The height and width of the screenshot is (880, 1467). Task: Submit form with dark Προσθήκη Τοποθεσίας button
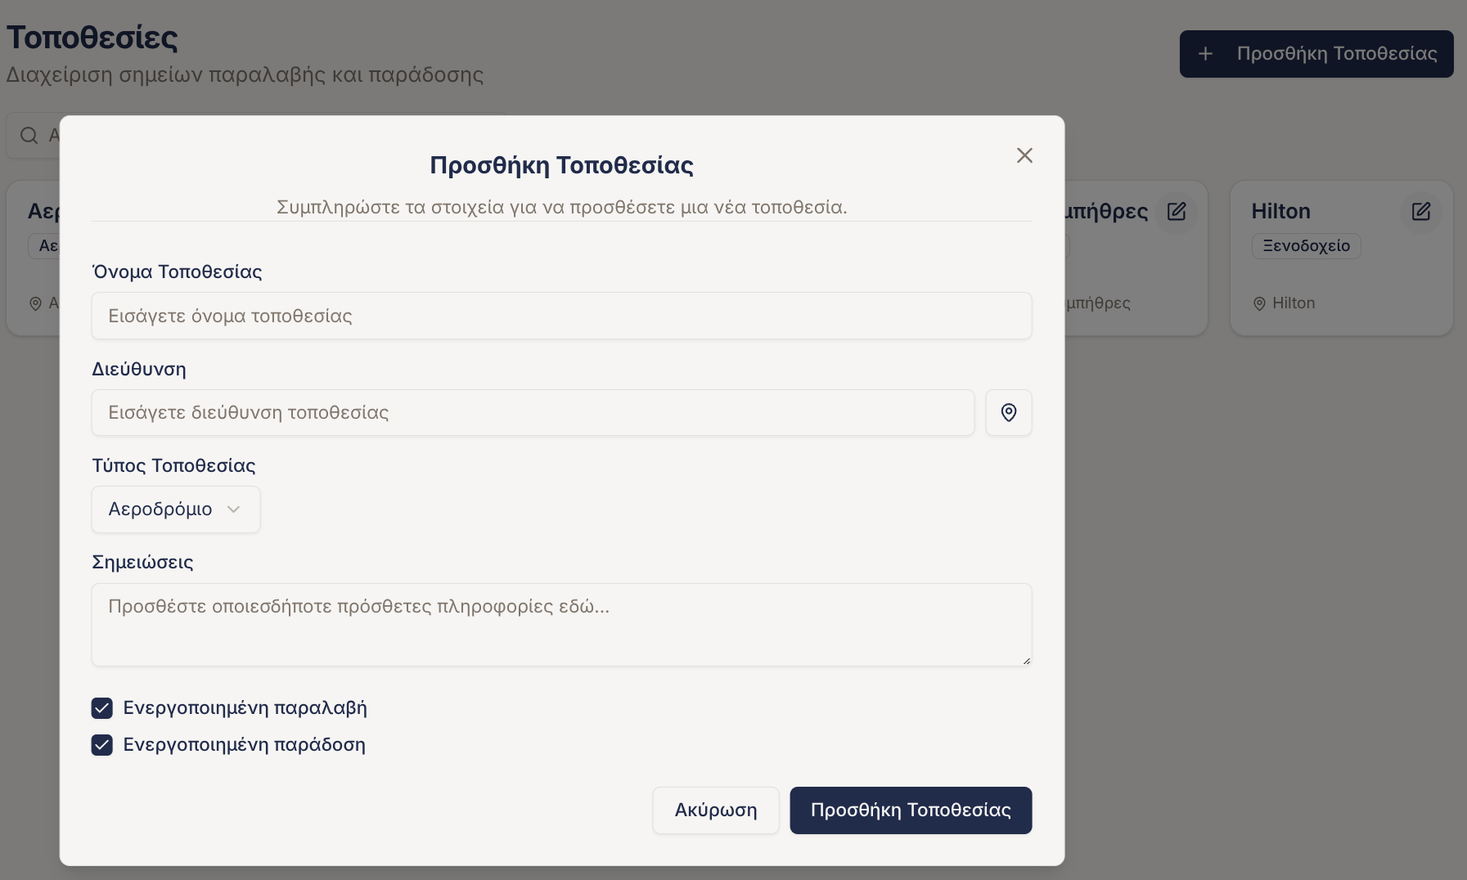[910, 810]
